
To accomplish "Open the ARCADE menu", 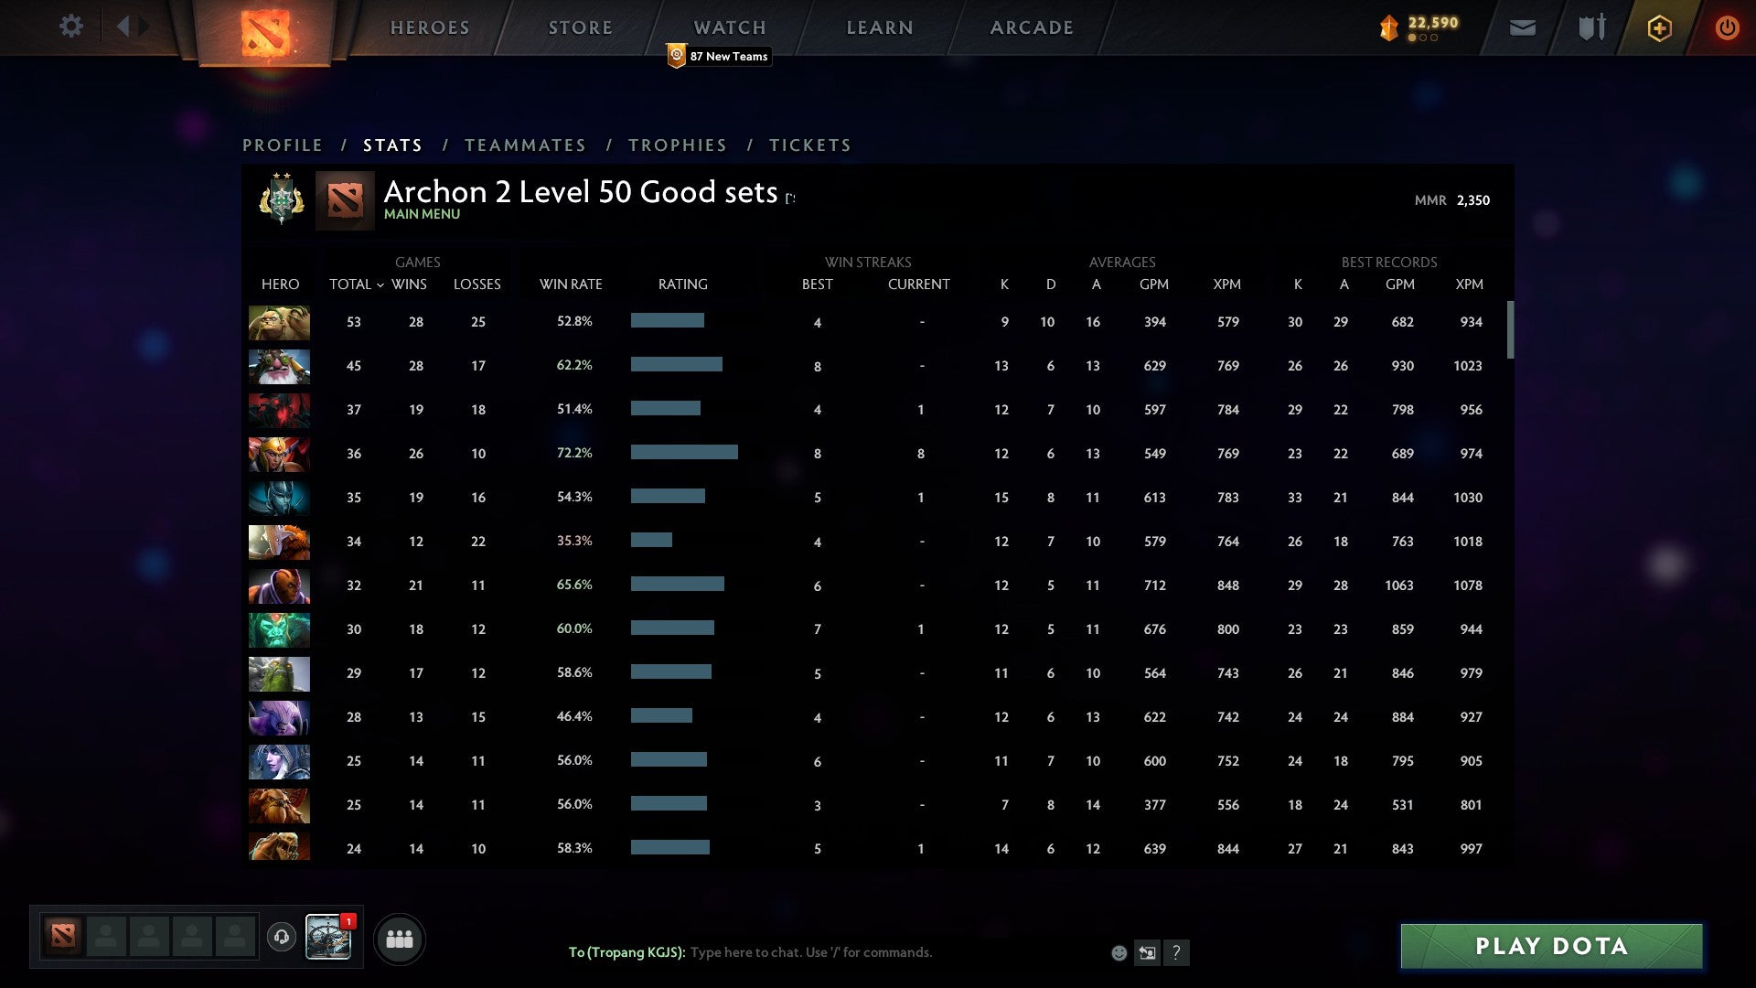I will pyautogui.click(x=1031, y=27).
